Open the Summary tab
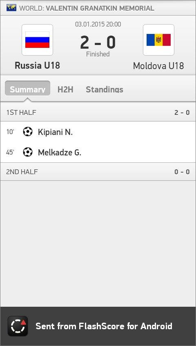This screenshot has width=196, height=346. click(x=27, y=88)
